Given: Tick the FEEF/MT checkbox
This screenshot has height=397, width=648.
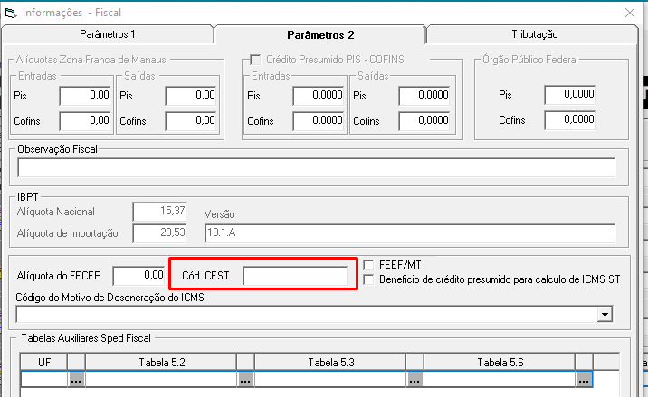Looking at the screenshot, I should 368,265.
